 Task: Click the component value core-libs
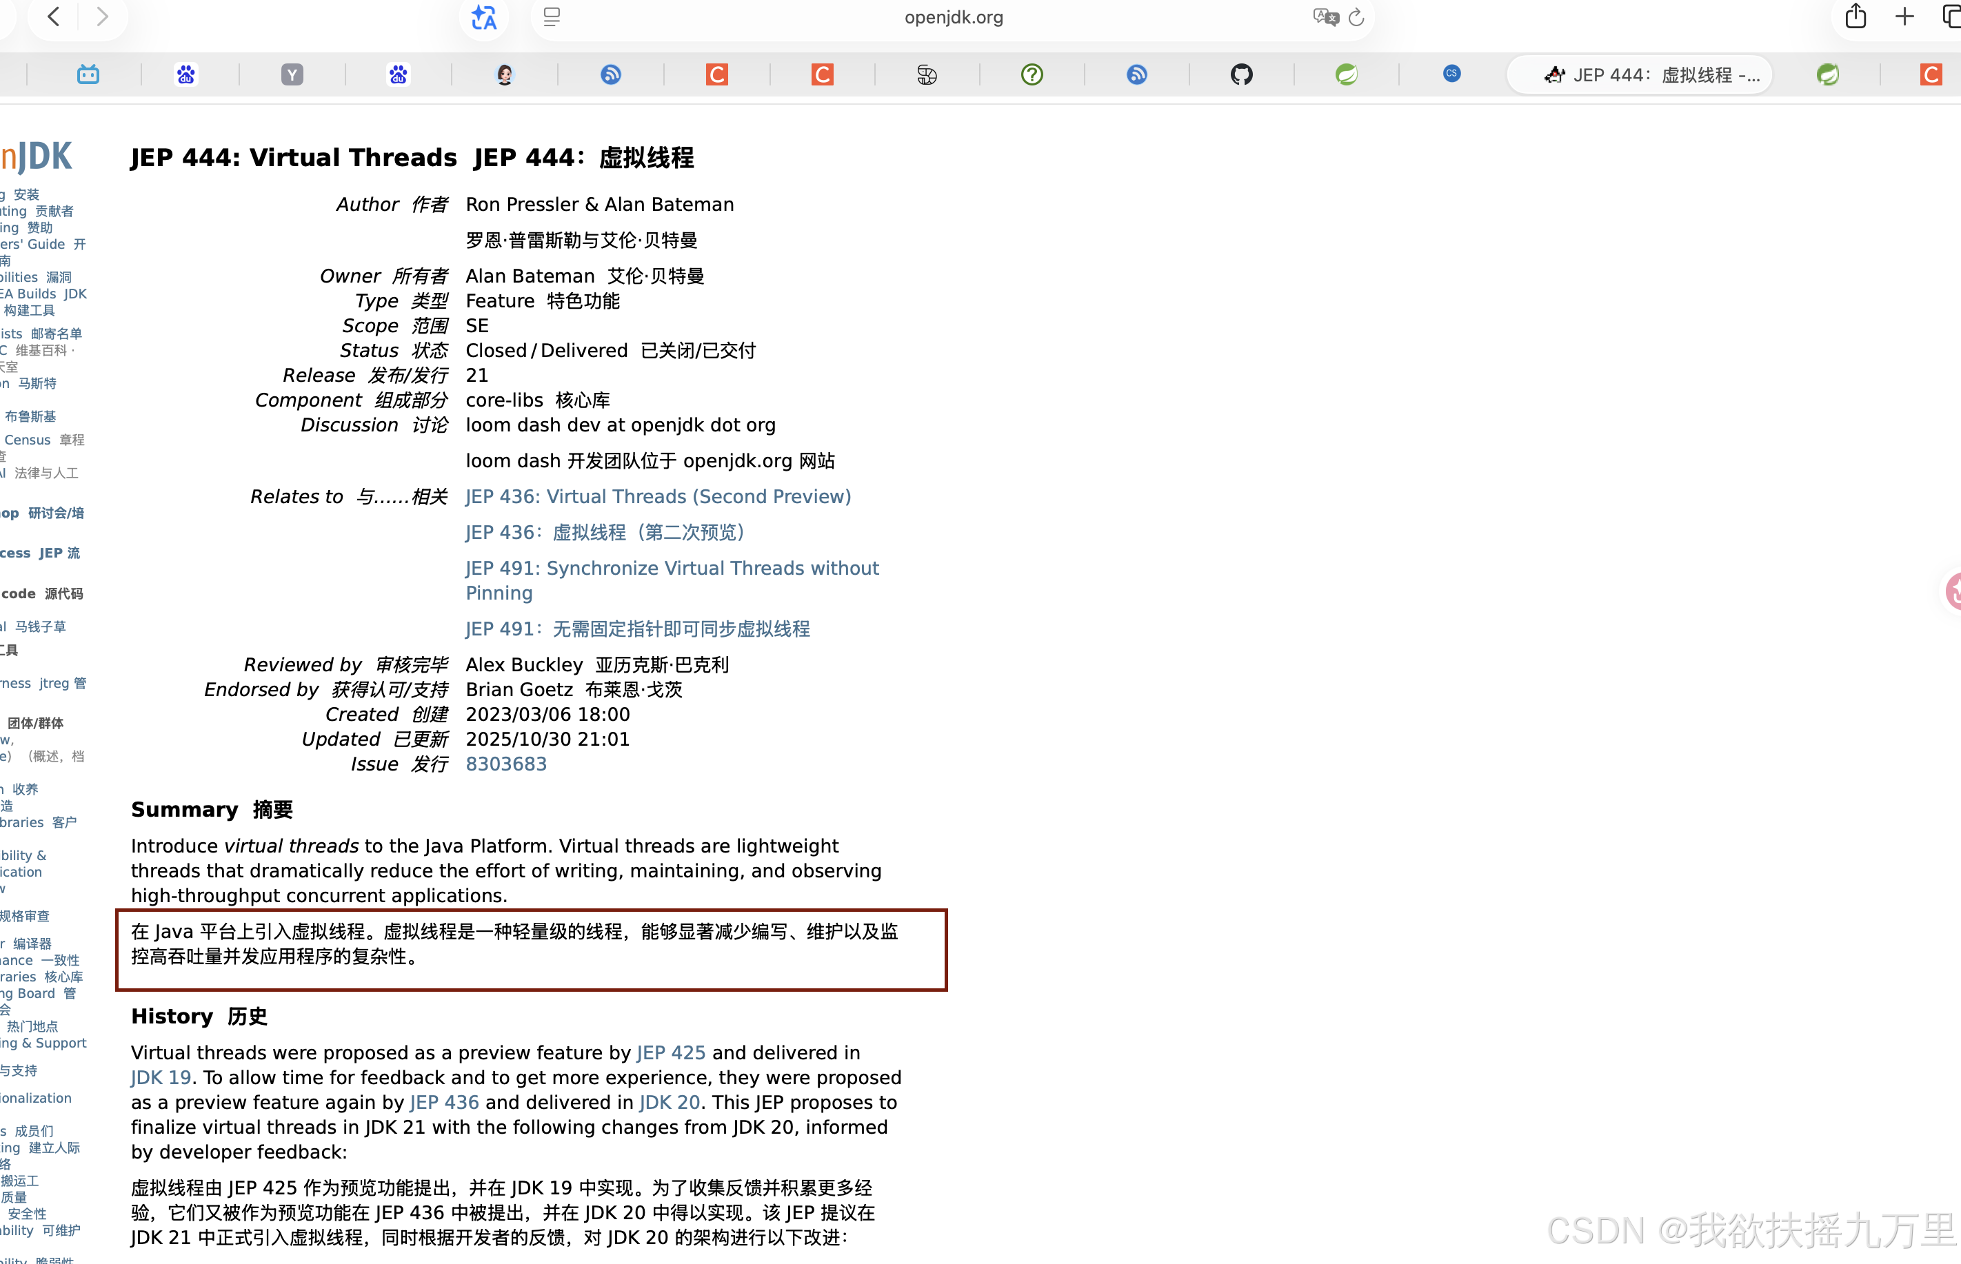click(x=504, y=400)
